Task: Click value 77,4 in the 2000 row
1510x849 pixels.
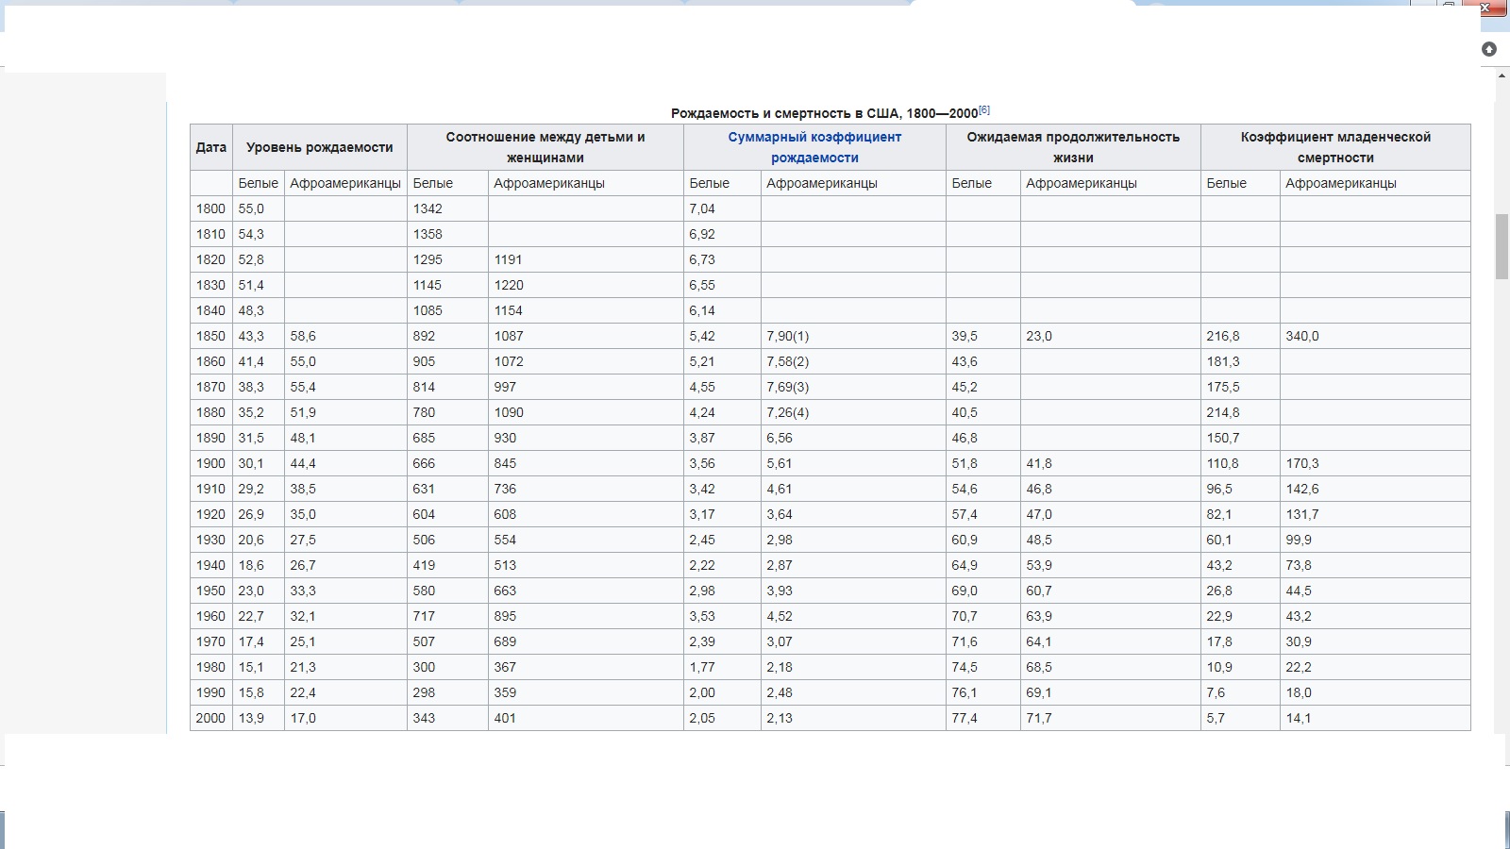Action: [965, 718]
